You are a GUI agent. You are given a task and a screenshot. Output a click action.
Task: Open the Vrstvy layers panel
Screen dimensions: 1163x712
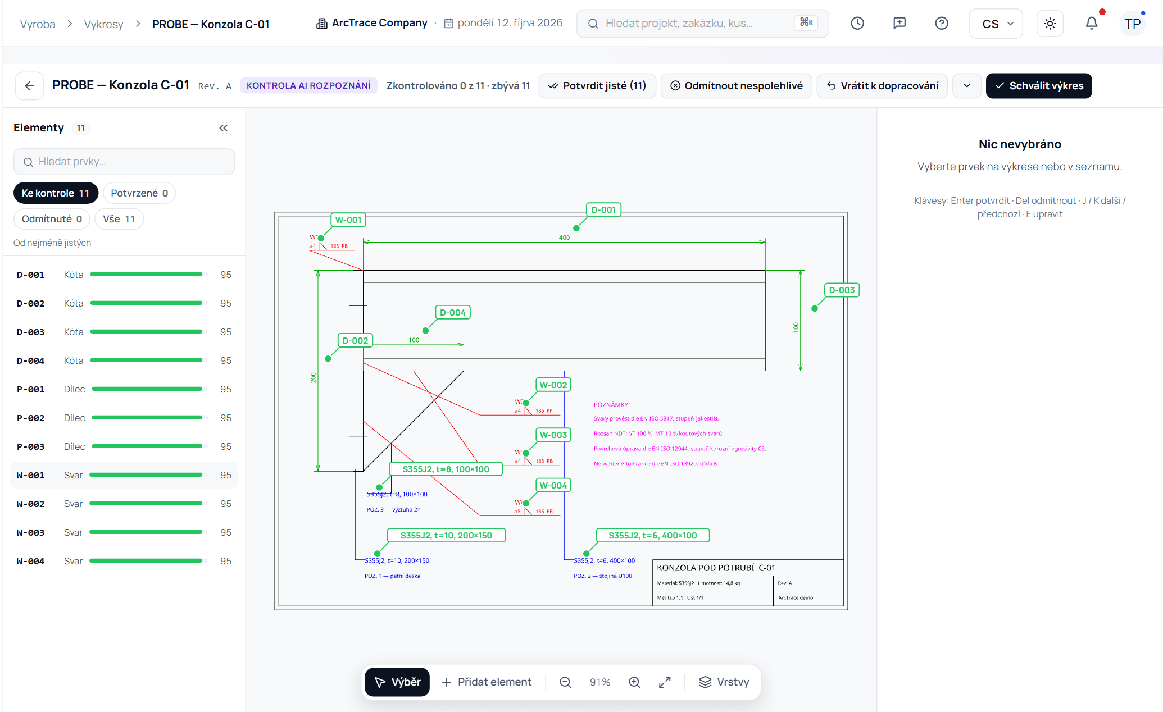pos(724,682)
